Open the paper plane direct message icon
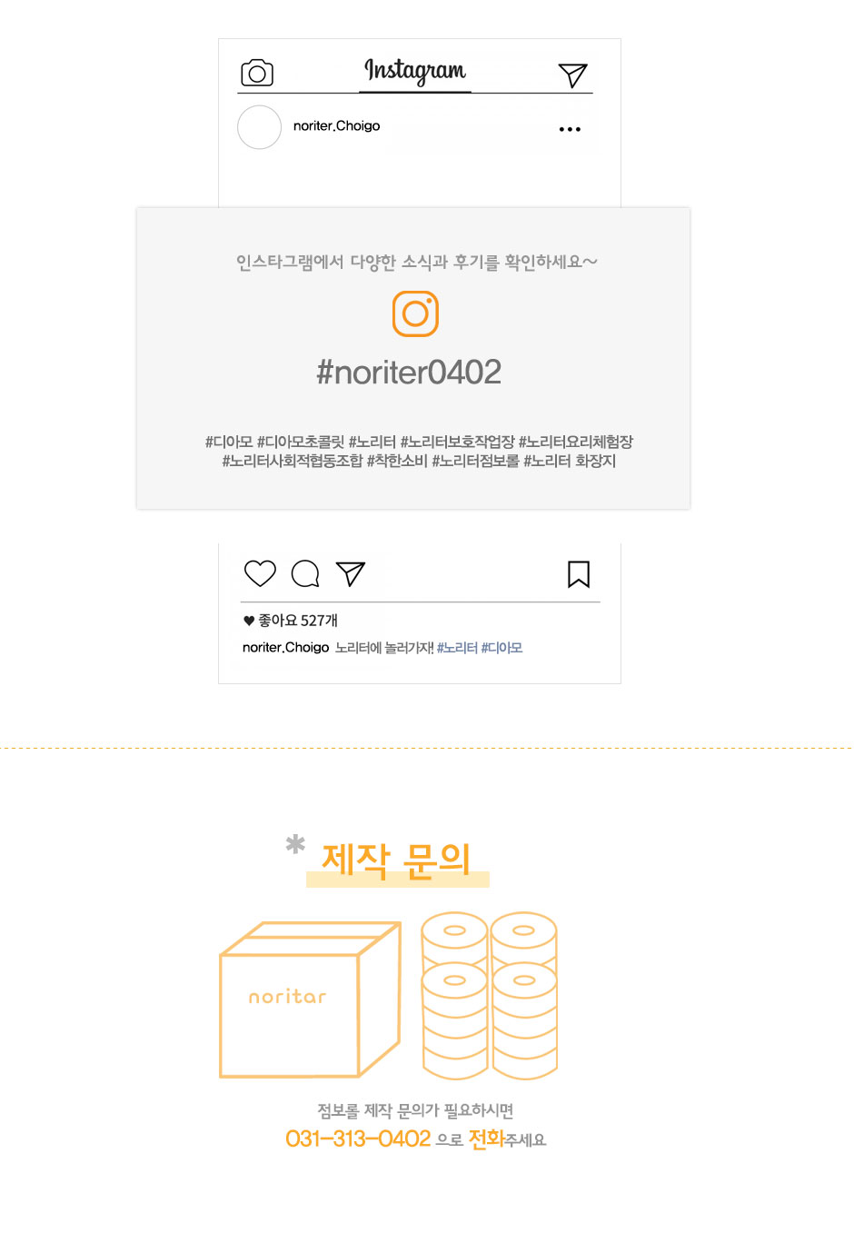This screenshot has width=854, height=1243. click(572, 75)
